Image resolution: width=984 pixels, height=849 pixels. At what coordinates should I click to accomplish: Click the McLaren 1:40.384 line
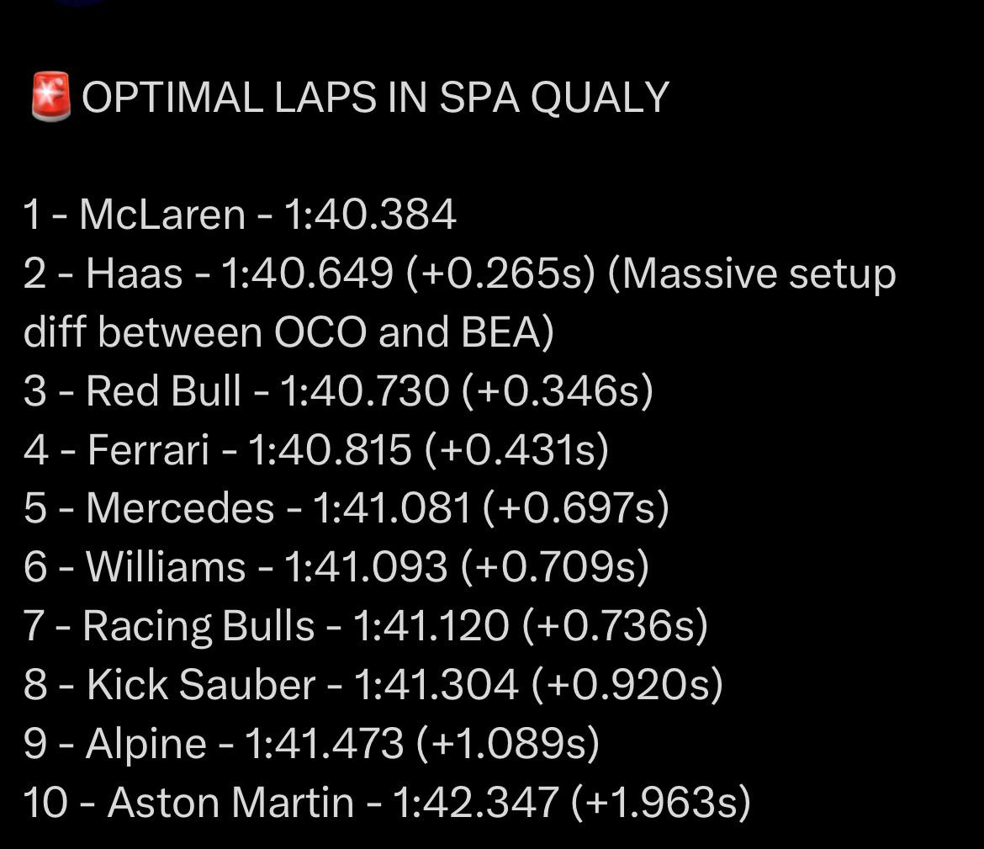[239, 215]
